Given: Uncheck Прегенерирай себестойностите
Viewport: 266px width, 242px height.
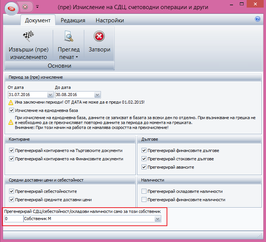Looking at the screenshot, I should [11, 191].
